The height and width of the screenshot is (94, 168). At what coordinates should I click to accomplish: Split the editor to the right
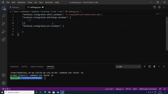pos(159,7)
